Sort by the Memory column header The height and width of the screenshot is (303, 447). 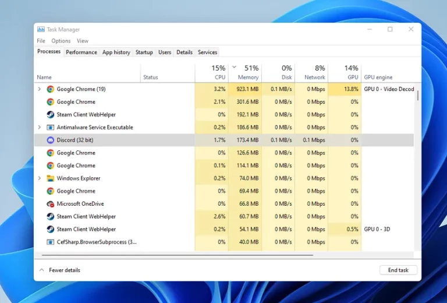click(245, 73)
